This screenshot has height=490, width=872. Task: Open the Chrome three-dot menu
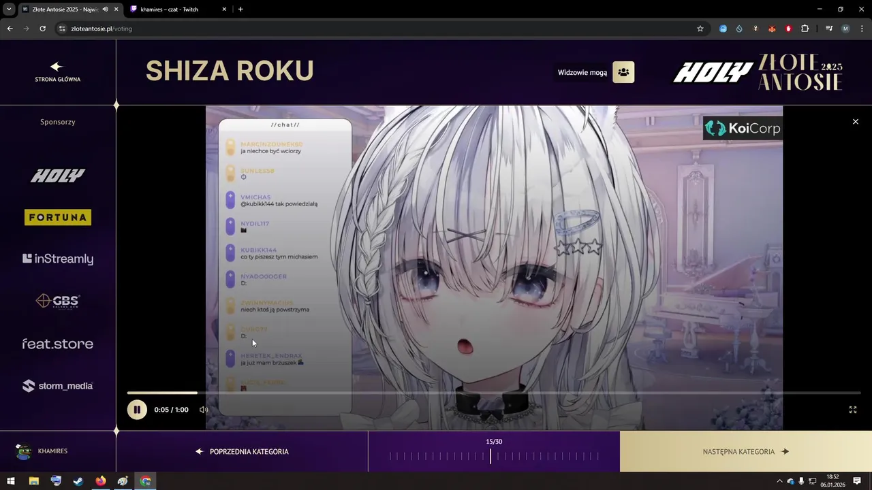tap(862, 29)
